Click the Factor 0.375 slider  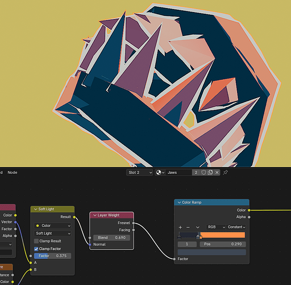point(53,256)
